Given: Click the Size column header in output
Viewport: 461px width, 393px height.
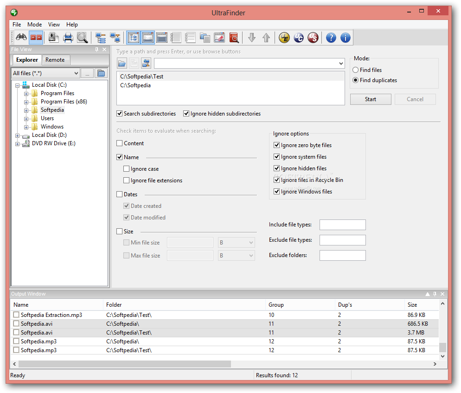Looking at the screenshot, I should [x=422, y=305].
